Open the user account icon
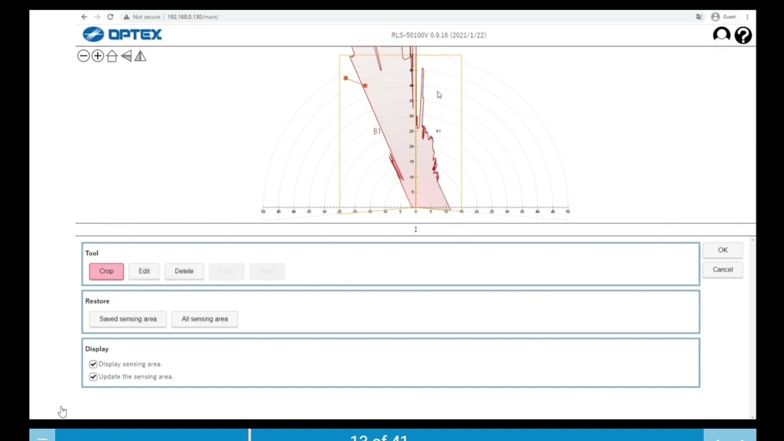The image size is (784, 441). tap(722, 35)
